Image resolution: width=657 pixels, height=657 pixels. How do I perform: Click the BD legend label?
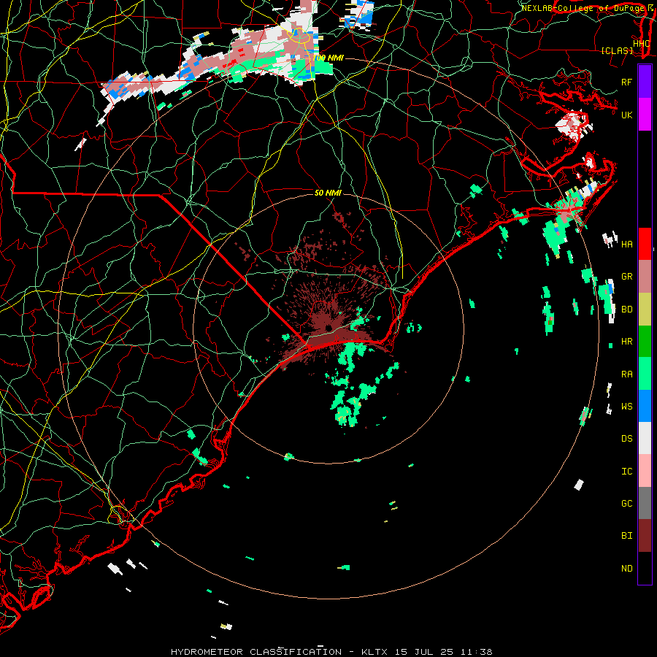[x=626, y=310]
